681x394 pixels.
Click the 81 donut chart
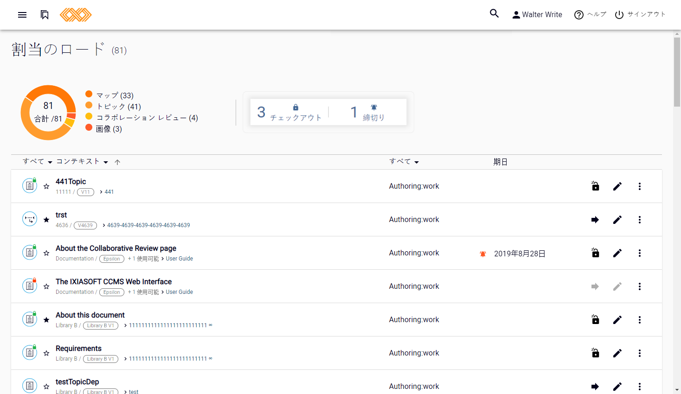(48, 112)
